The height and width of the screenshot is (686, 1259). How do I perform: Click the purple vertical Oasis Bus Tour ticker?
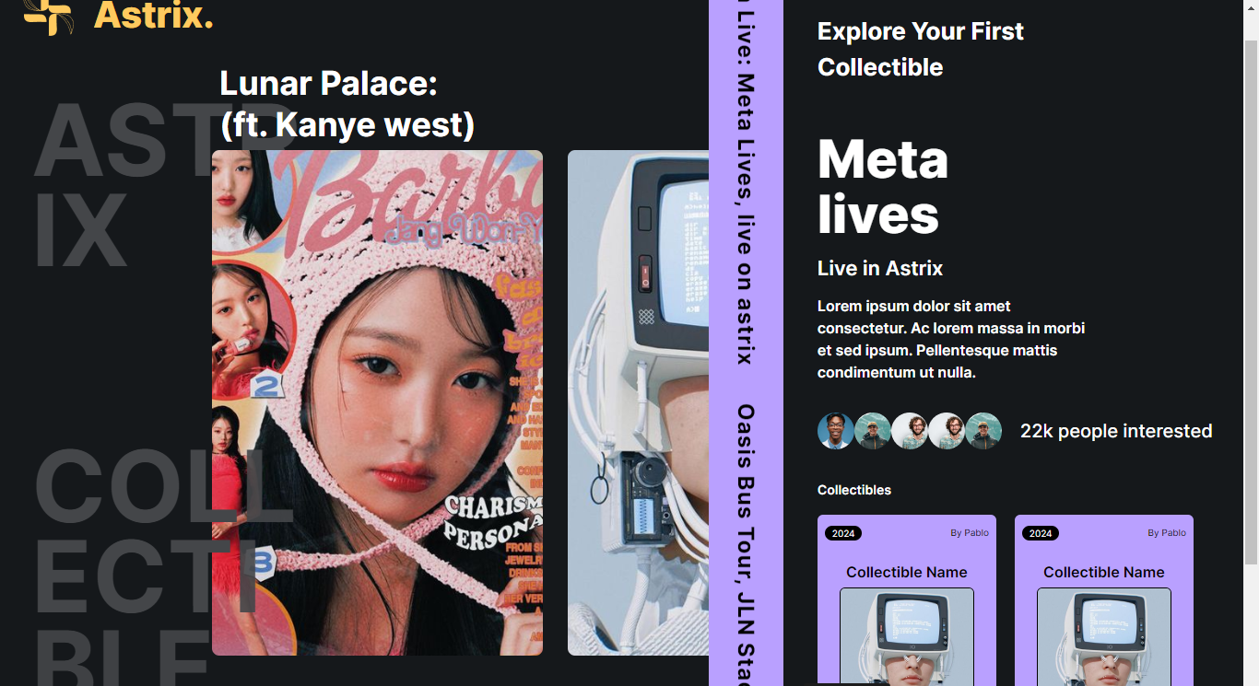(746, 343)
